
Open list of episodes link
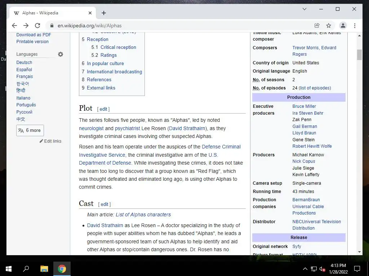(x=315, y=88)
